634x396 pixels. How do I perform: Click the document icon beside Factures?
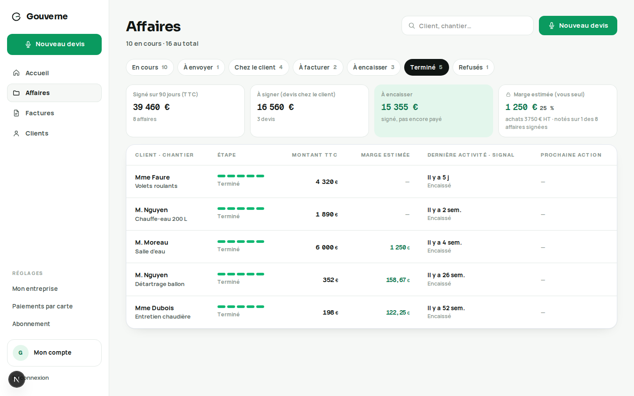click(x=16, y=113)
